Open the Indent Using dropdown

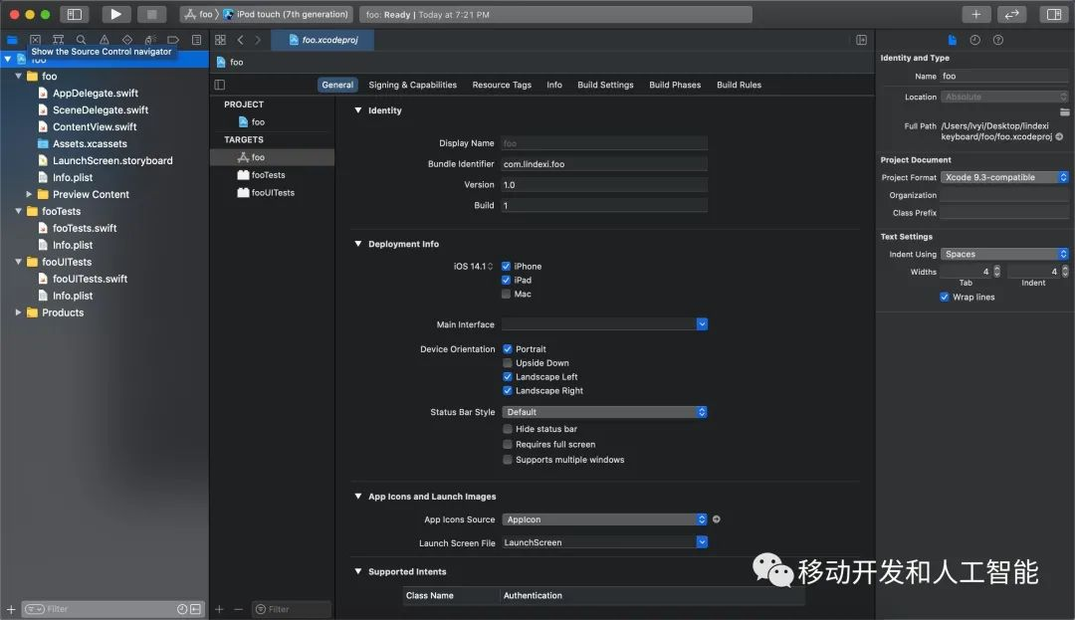pyautogui.click(x=1004, y=254)
